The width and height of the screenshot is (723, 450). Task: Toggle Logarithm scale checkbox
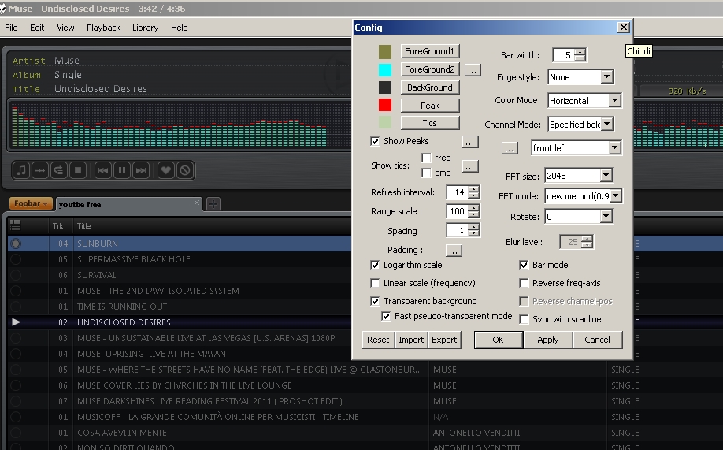tap(375, 265)
